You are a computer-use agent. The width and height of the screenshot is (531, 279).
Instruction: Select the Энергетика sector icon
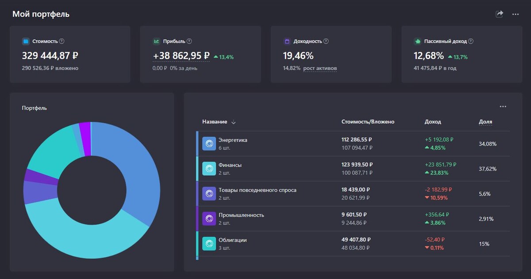tap(209, 143)
